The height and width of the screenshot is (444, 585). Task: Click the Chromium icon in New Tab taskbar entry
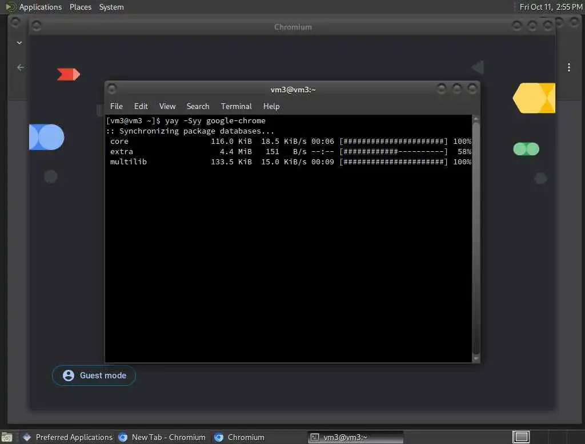pyautogui.click(x=123, y=437)
